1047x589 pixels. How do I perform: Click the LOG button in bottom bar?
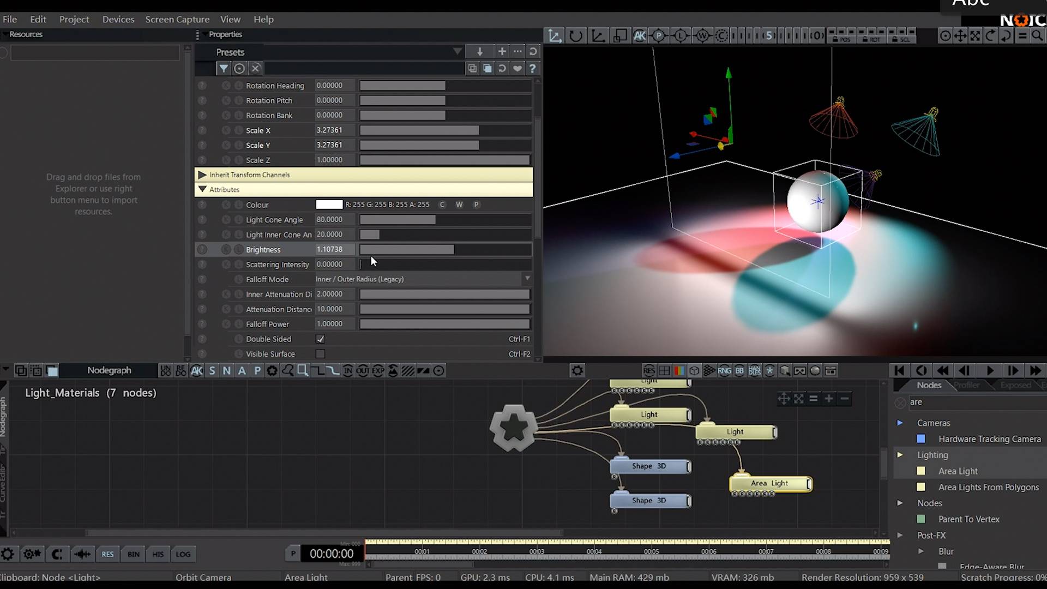183,554
